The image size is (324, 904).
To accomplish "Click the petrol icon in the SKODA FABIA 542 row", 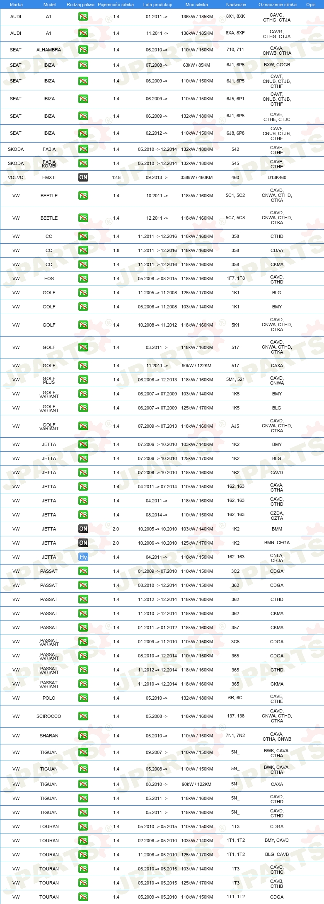I will click(83, 149).
